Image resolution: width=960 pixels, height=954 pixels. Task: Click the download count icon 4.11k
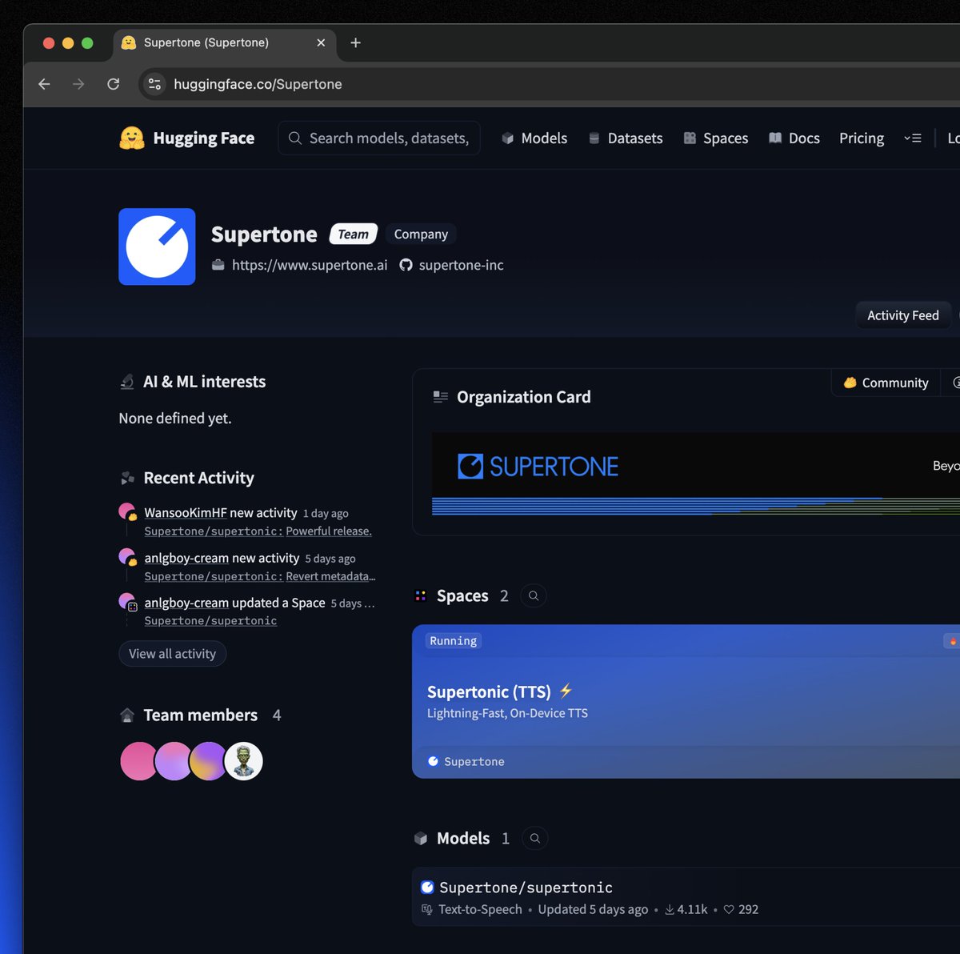670,909
